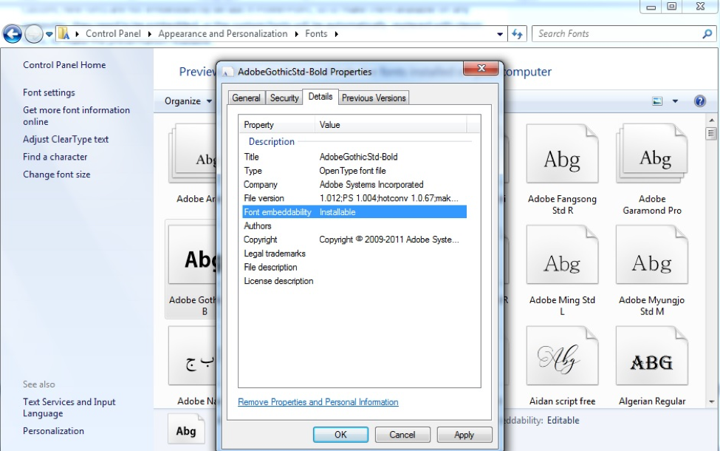Viewport: 720px width, 451px height.
Task: Select the Adobe Fangsong Std R font
Action: (x=562, y=169)
